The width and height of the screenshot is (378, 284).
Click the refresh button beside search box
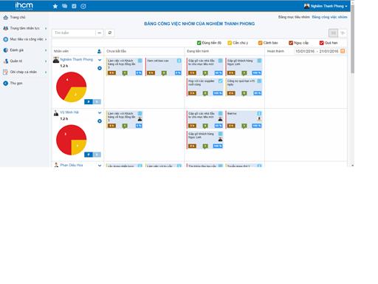click(x=110, y=33)
